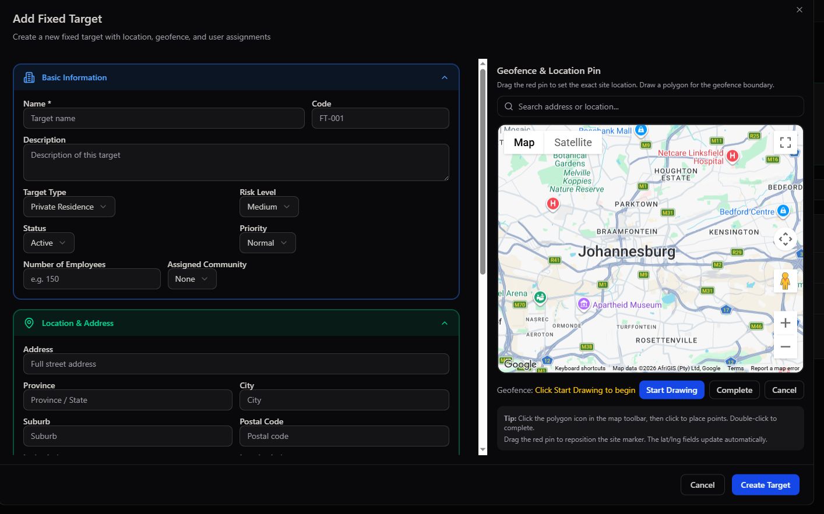824x514 pixels.
Task: Zoom in the map with plus button
Action: point(785,323)
